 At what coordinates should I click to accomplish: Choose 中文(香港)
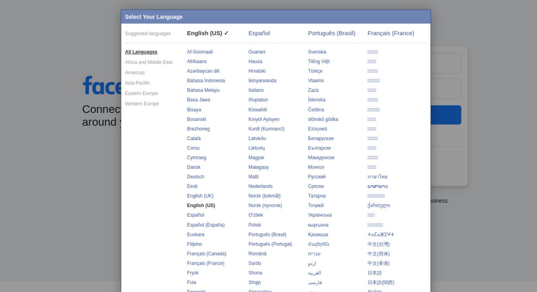coord(379,263)
